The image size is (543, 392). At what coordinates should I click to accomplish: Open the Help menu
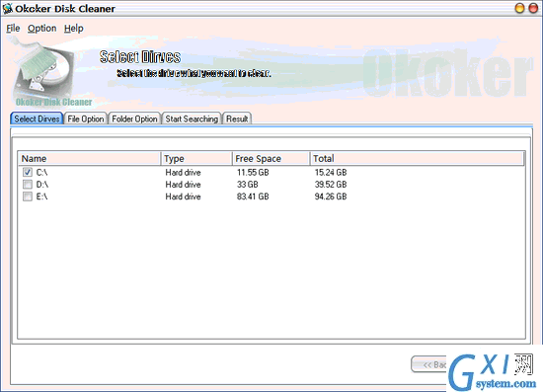tap(74, 29)
